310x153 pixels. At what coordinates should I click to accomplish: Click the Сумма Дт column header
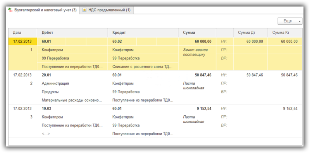[x=250, y=33]
